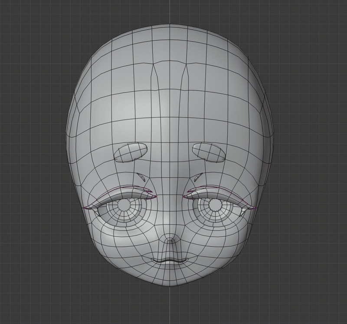Click the small eyelid crease above the viewer's right eye
347x324 pixels.
198,178
